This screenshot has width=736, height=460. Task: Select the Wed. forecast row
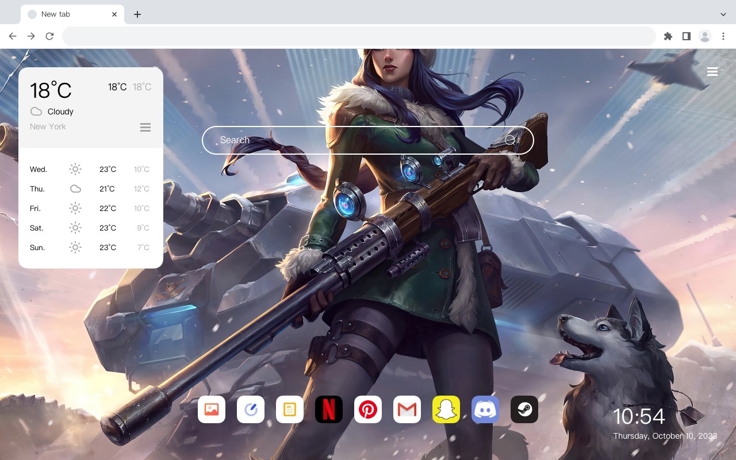coord(90,169)
